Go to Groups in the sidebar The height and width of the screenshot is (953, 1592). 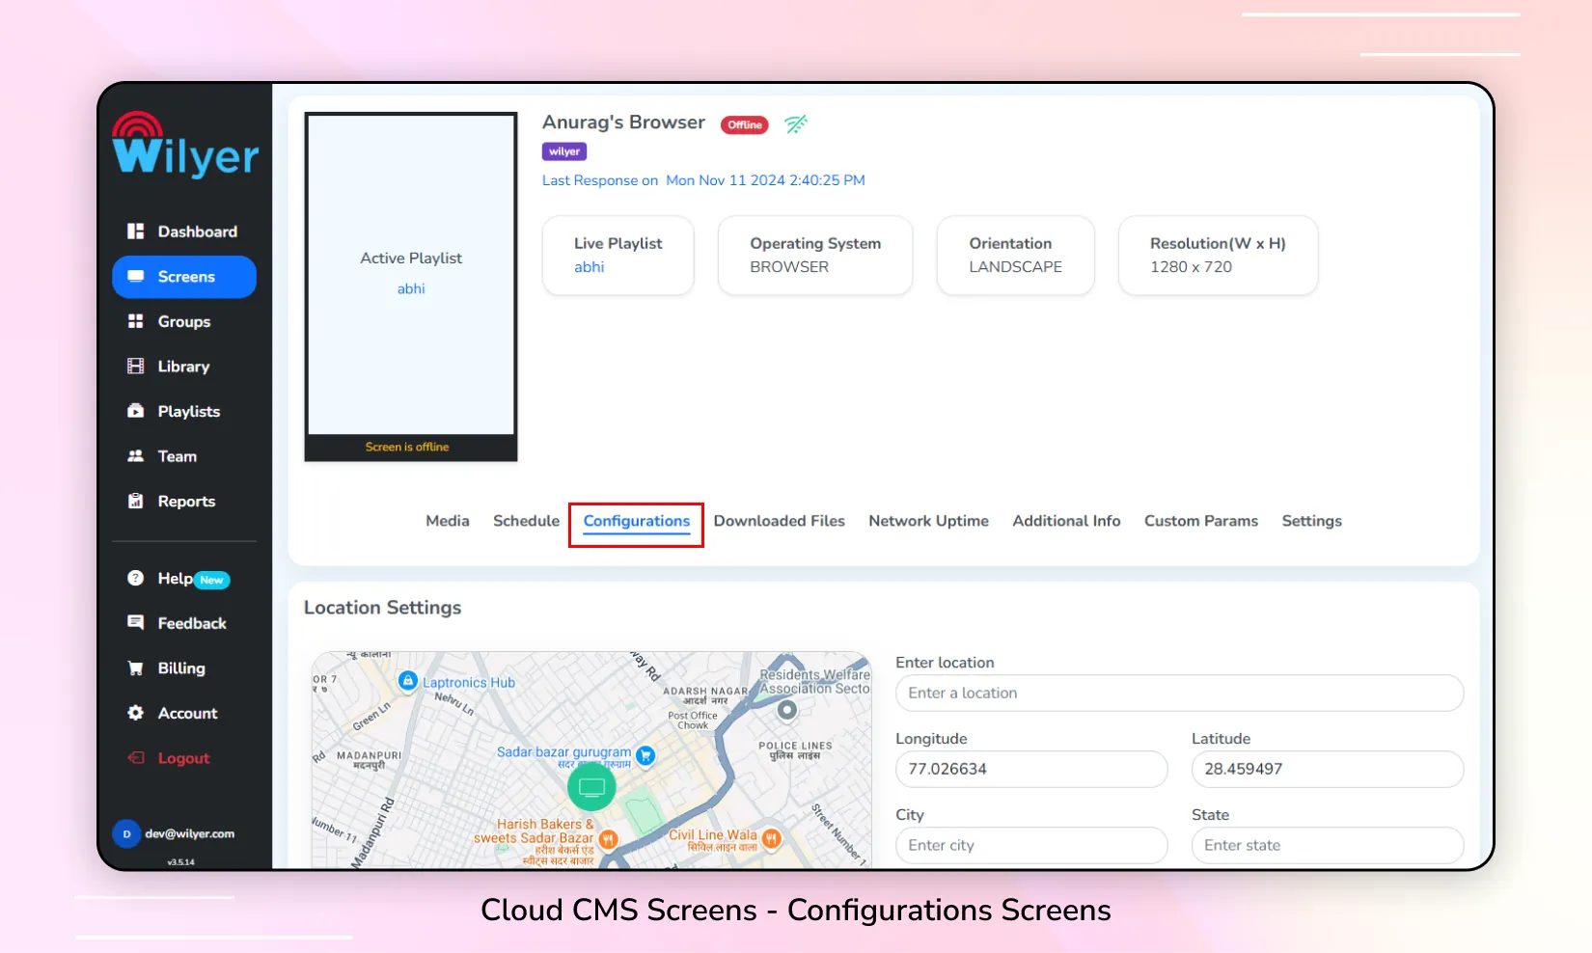click(184, 321)
